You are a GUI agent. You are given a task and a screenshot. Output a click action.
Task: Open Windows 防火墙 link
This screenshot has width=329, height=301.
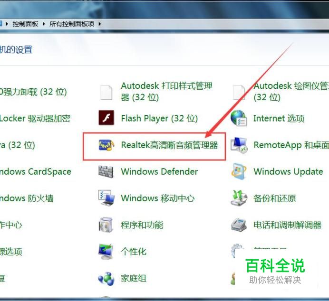27,198
